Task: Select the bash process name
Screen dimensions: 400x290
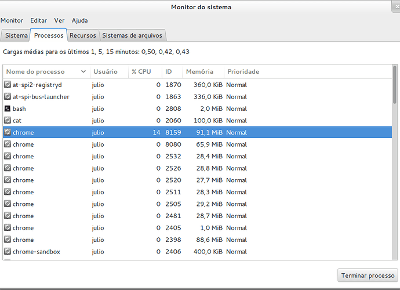Action: coord(19,109)
